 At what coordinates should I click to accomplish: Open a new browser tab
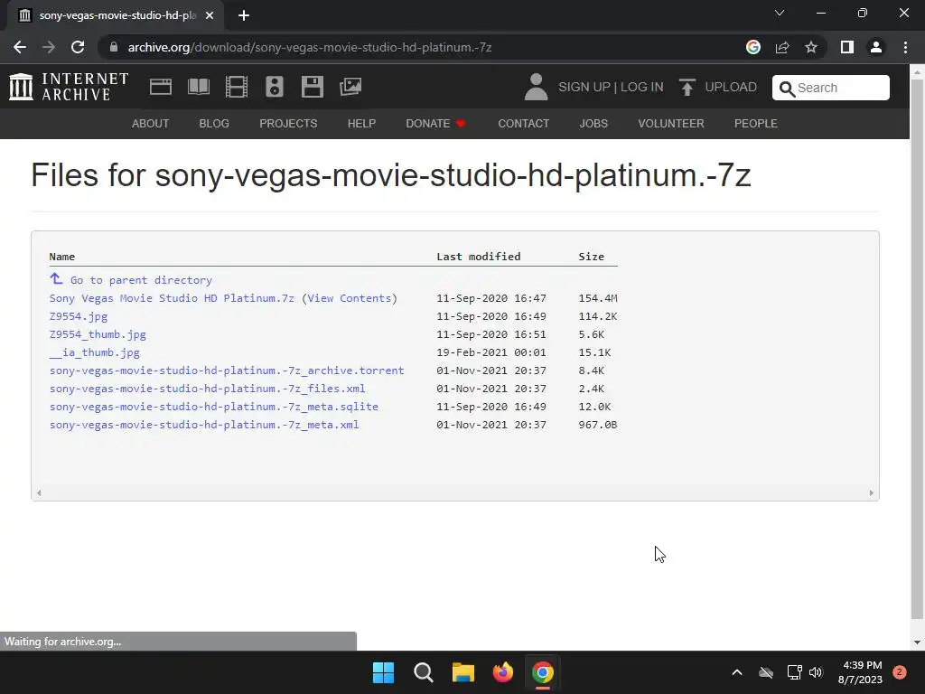click(244, 15)
